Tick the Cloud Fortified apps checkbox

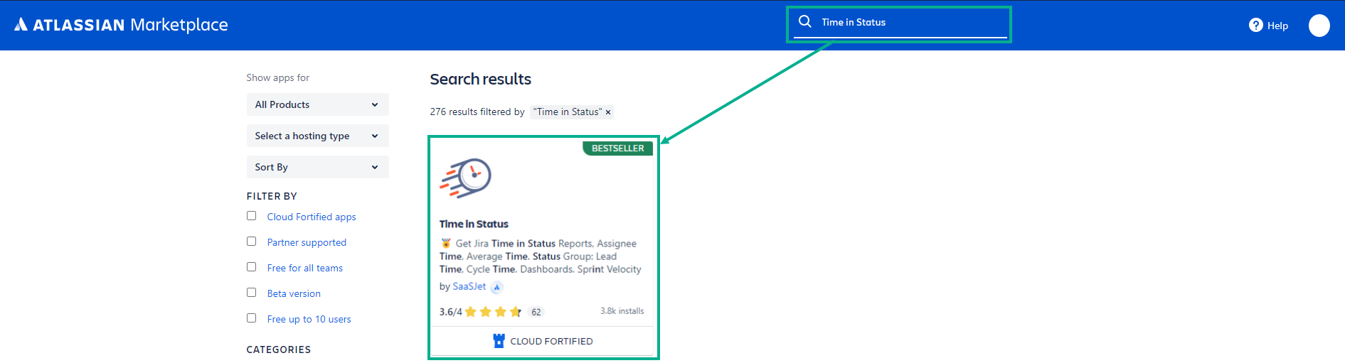pyautogui.click(x=251, y=216)
